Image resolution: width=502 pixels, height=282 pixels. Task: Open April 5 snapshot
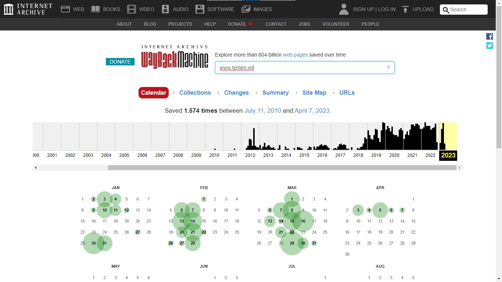(x=380, y=210)
